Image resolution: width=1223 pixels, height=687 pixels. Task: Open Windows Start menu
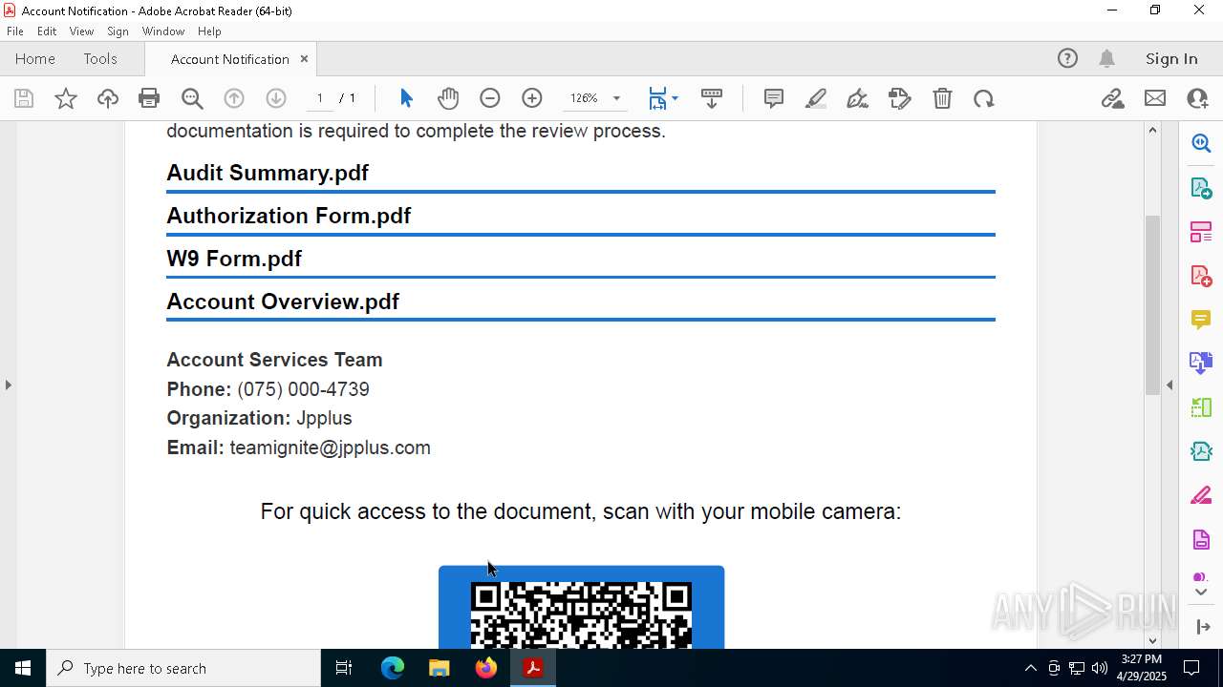point(23,668)
